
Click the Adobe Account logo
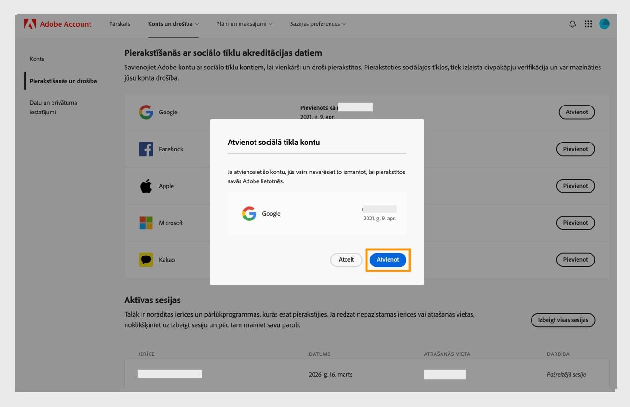(58, 23)
